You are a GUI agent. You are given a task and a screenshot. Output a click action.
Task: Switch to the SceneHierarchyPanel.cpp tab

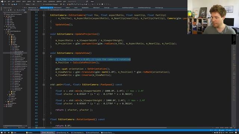click(x=144, y=7)
